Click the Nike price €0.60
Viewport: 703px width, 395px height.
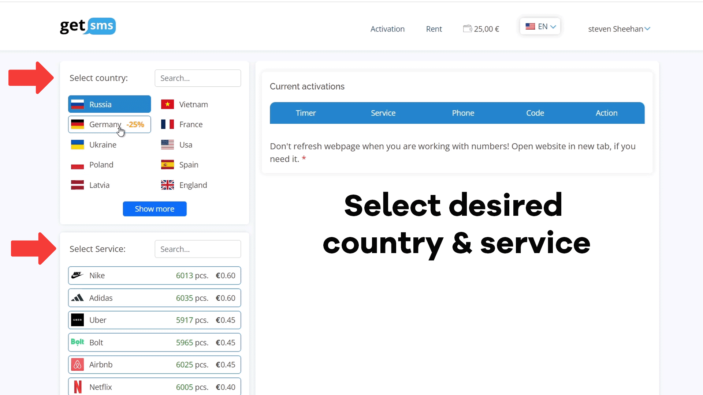pos(226,275)
